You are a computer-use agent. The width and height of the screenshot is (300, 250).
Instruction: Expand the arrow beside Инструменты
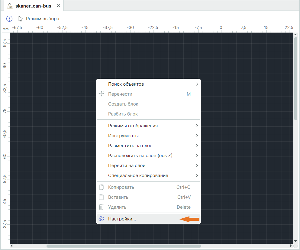[x=197, y=136]
